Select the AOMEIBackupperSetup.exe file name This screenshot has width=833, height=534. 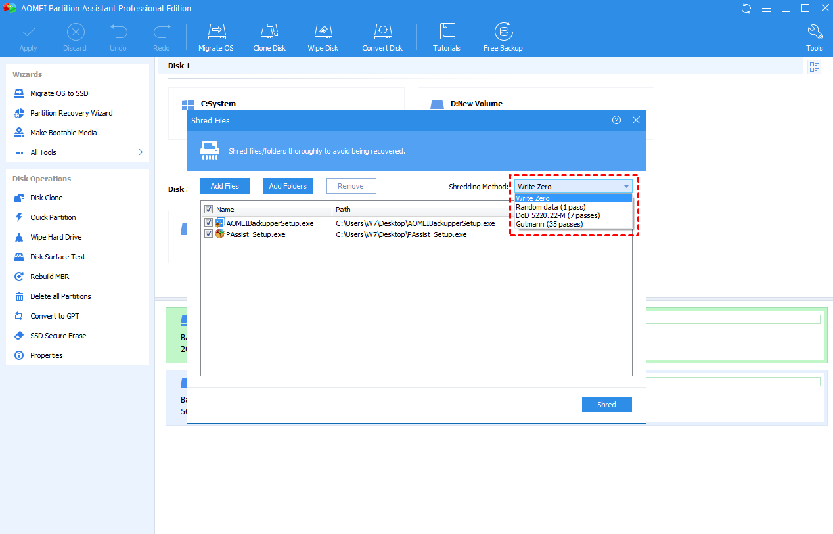pos(270,223)
